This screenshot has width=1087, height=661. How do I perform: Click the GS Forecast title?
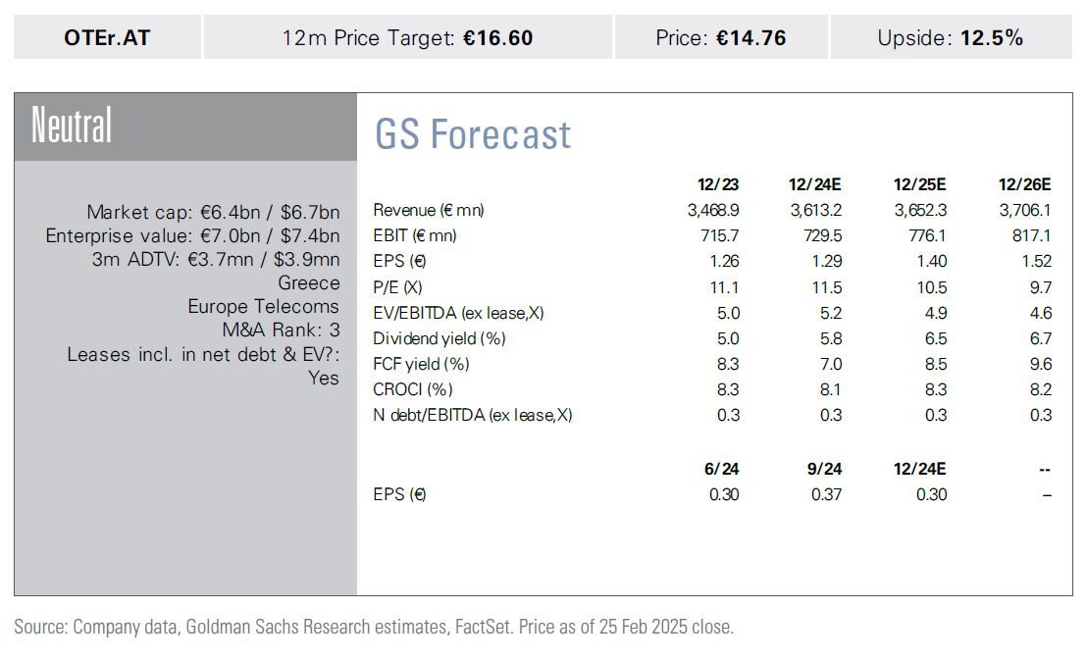tap(472, 135)
